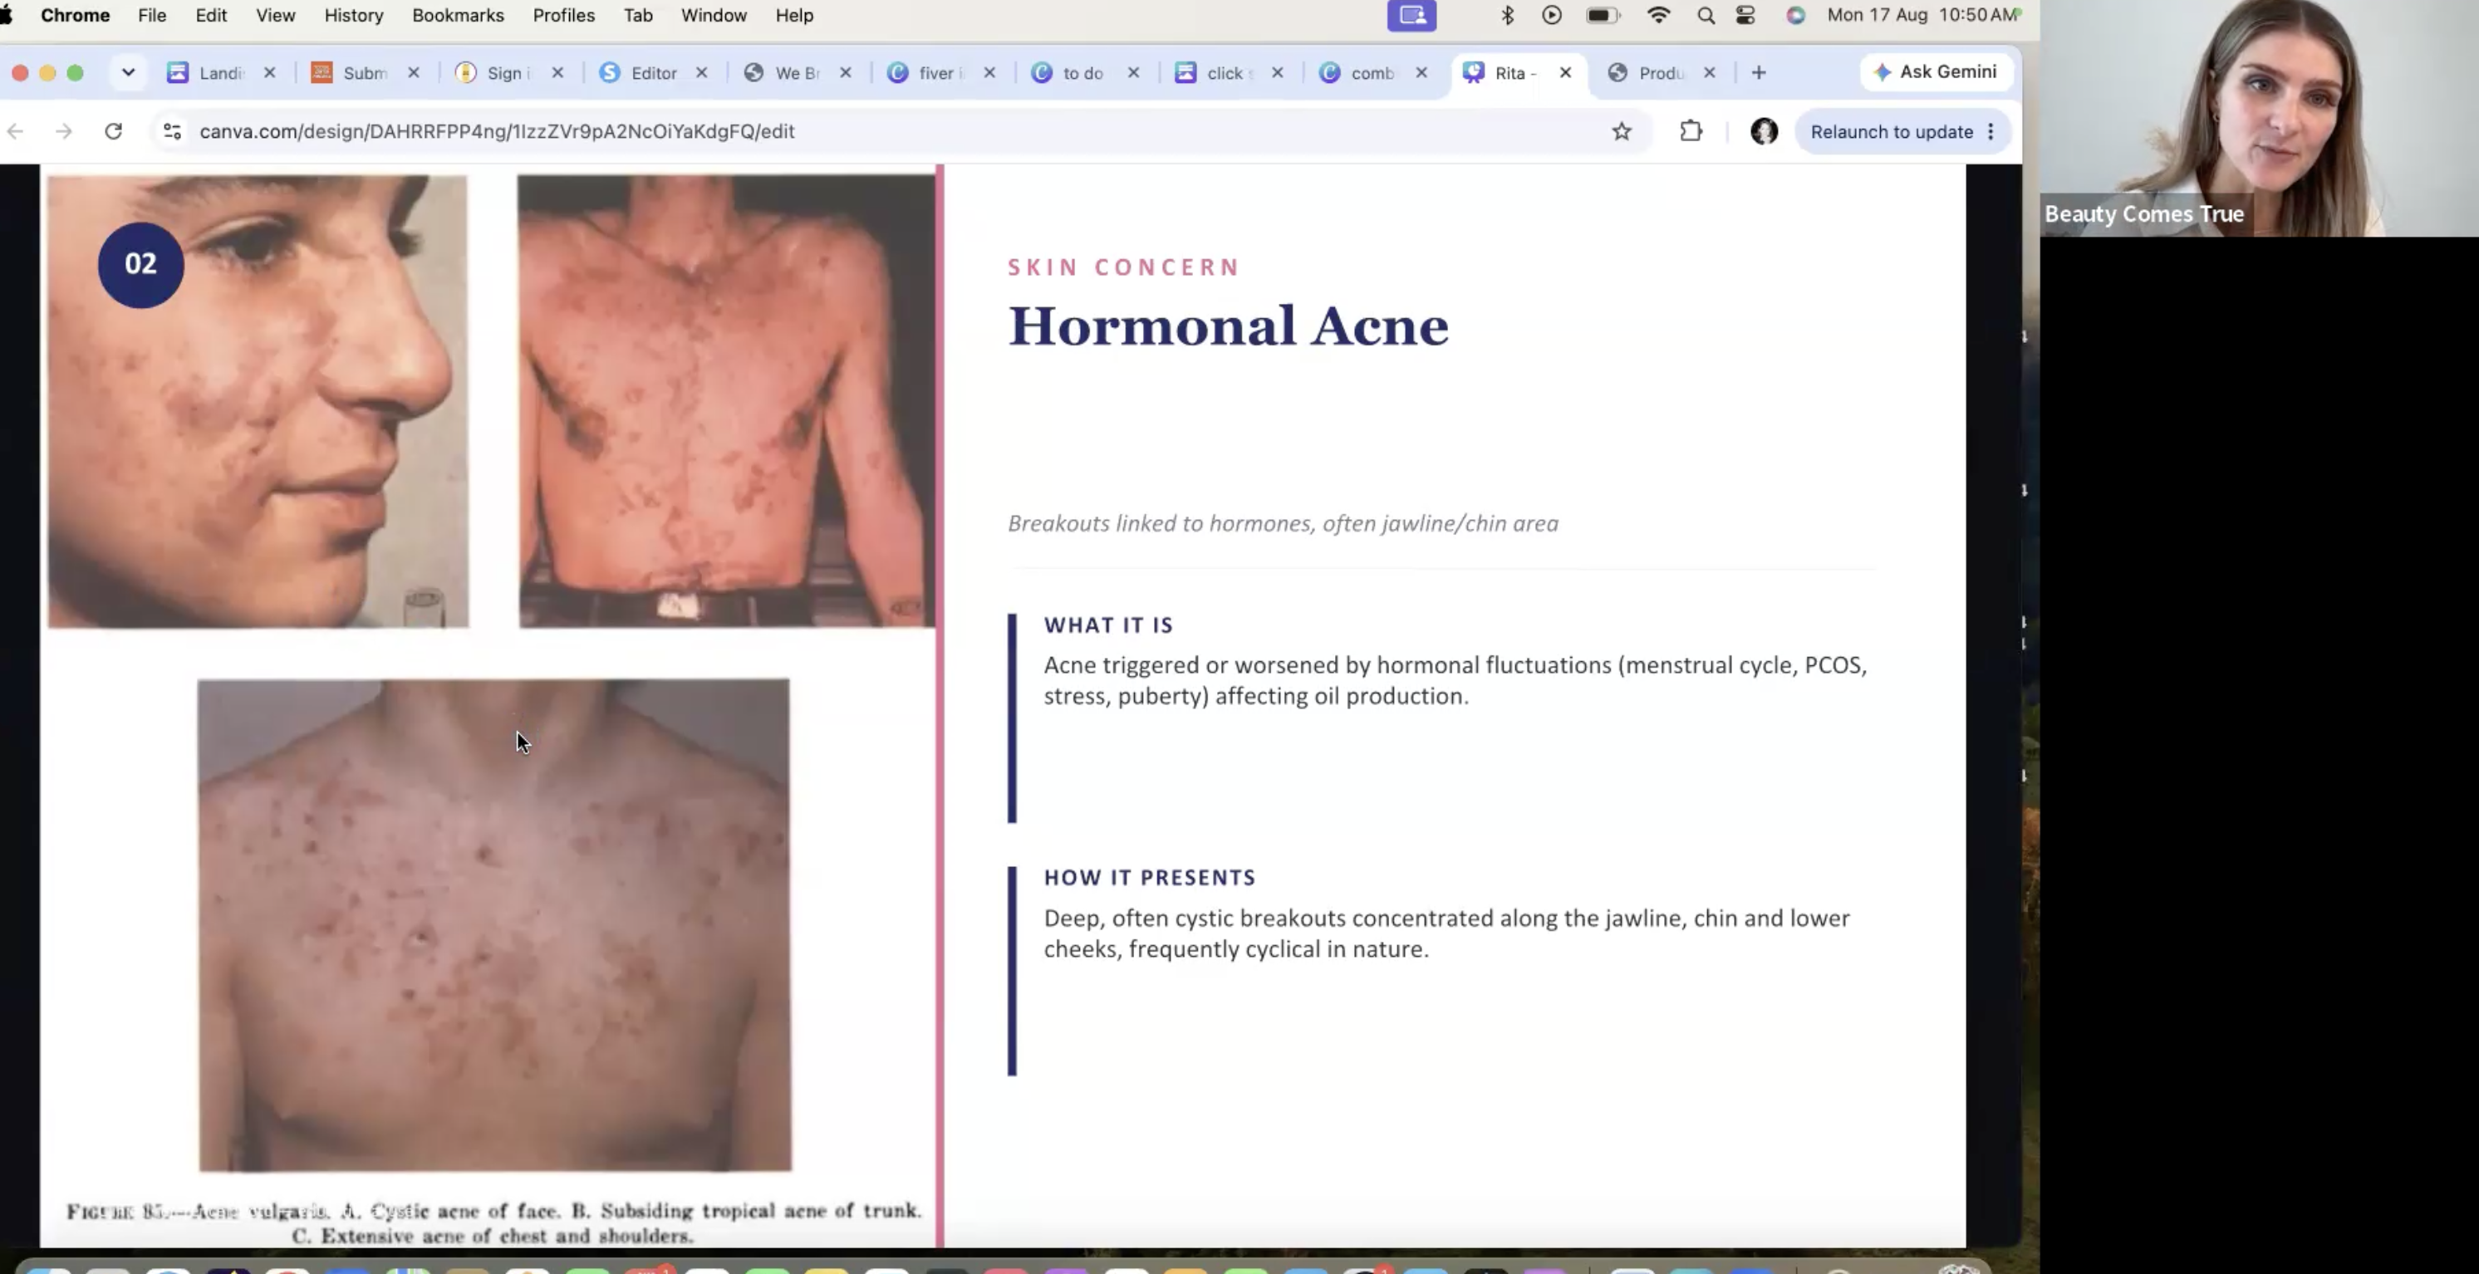Screen dimensions: 2479x1274
Task: Select the SKIN CONCERN label
Action: 1123,267
